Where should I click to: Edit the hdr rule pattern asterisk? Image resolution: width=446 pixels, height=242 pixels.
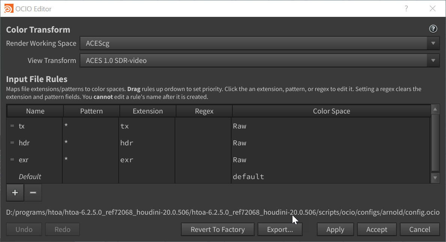66,142
